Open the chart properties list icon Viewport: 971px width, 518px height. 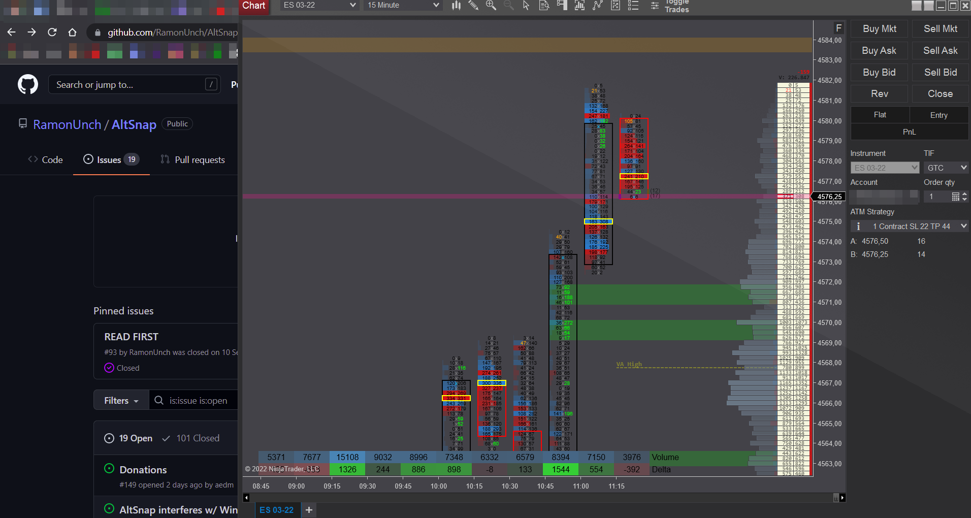click(x=633, y=5)
